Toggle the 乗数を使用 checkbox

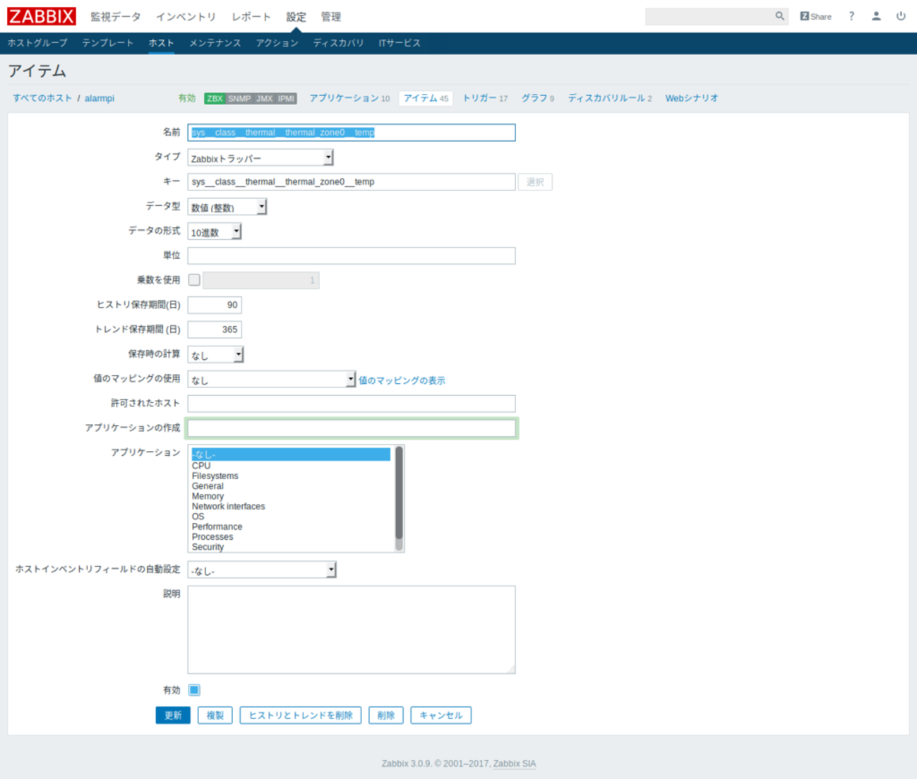pyautogui.click(x=194, y=280)
